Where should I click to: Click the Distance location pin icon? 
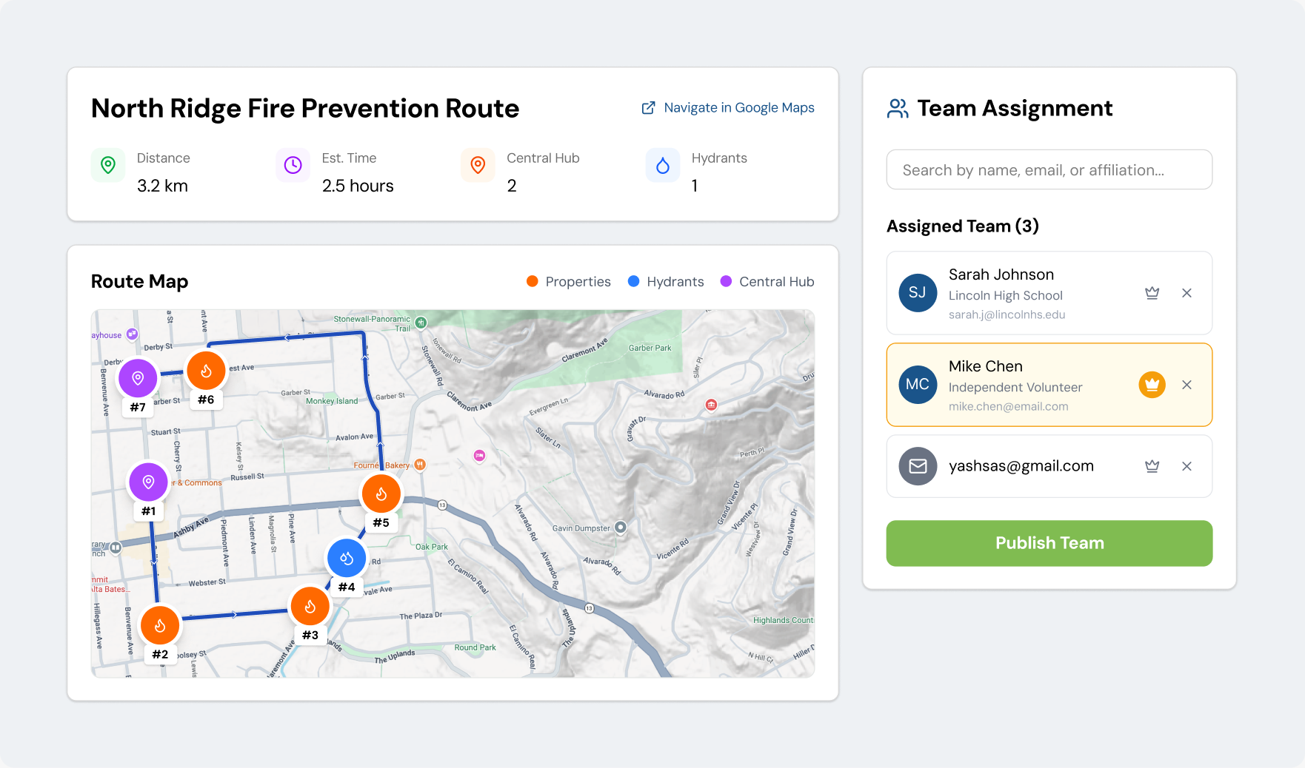point(108,165)
